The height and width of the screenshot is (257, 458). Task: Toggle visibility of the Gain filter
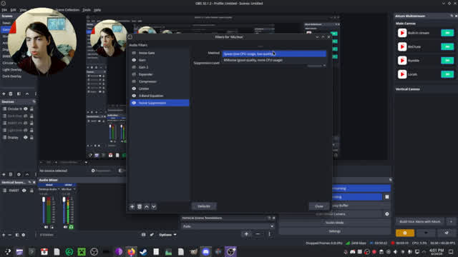[134, 60]
